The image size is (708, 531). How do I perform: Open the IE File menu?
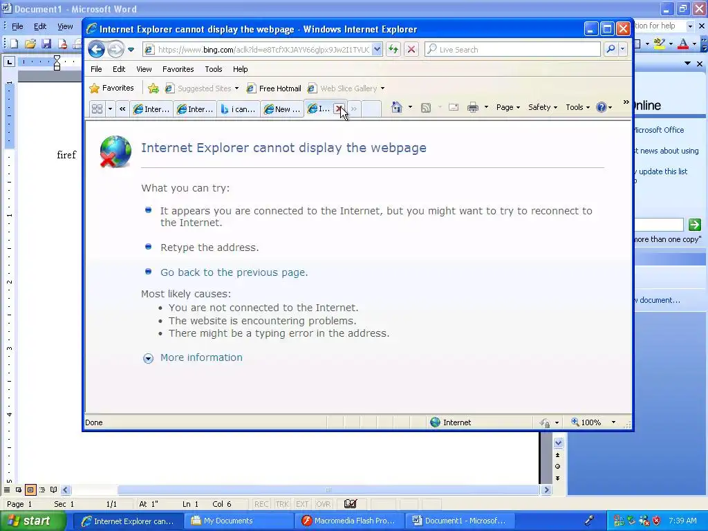click(x=96, y=69)
